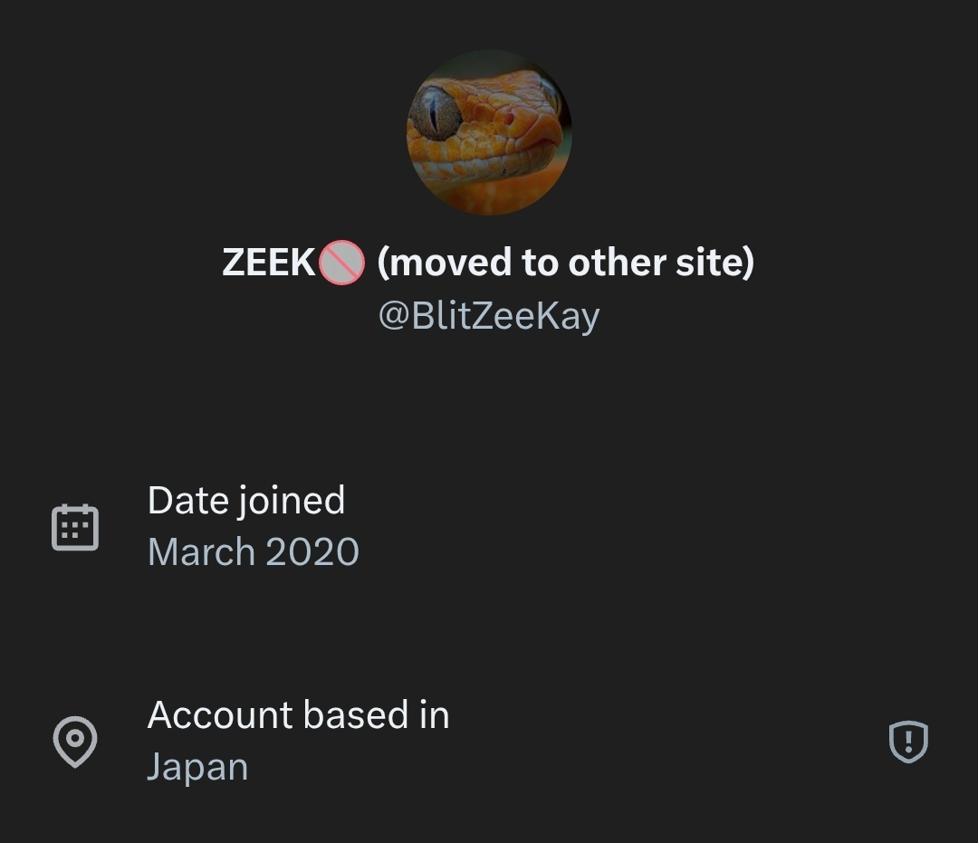Open the snake profile picture
978x843 pixels.
(489, 132)
